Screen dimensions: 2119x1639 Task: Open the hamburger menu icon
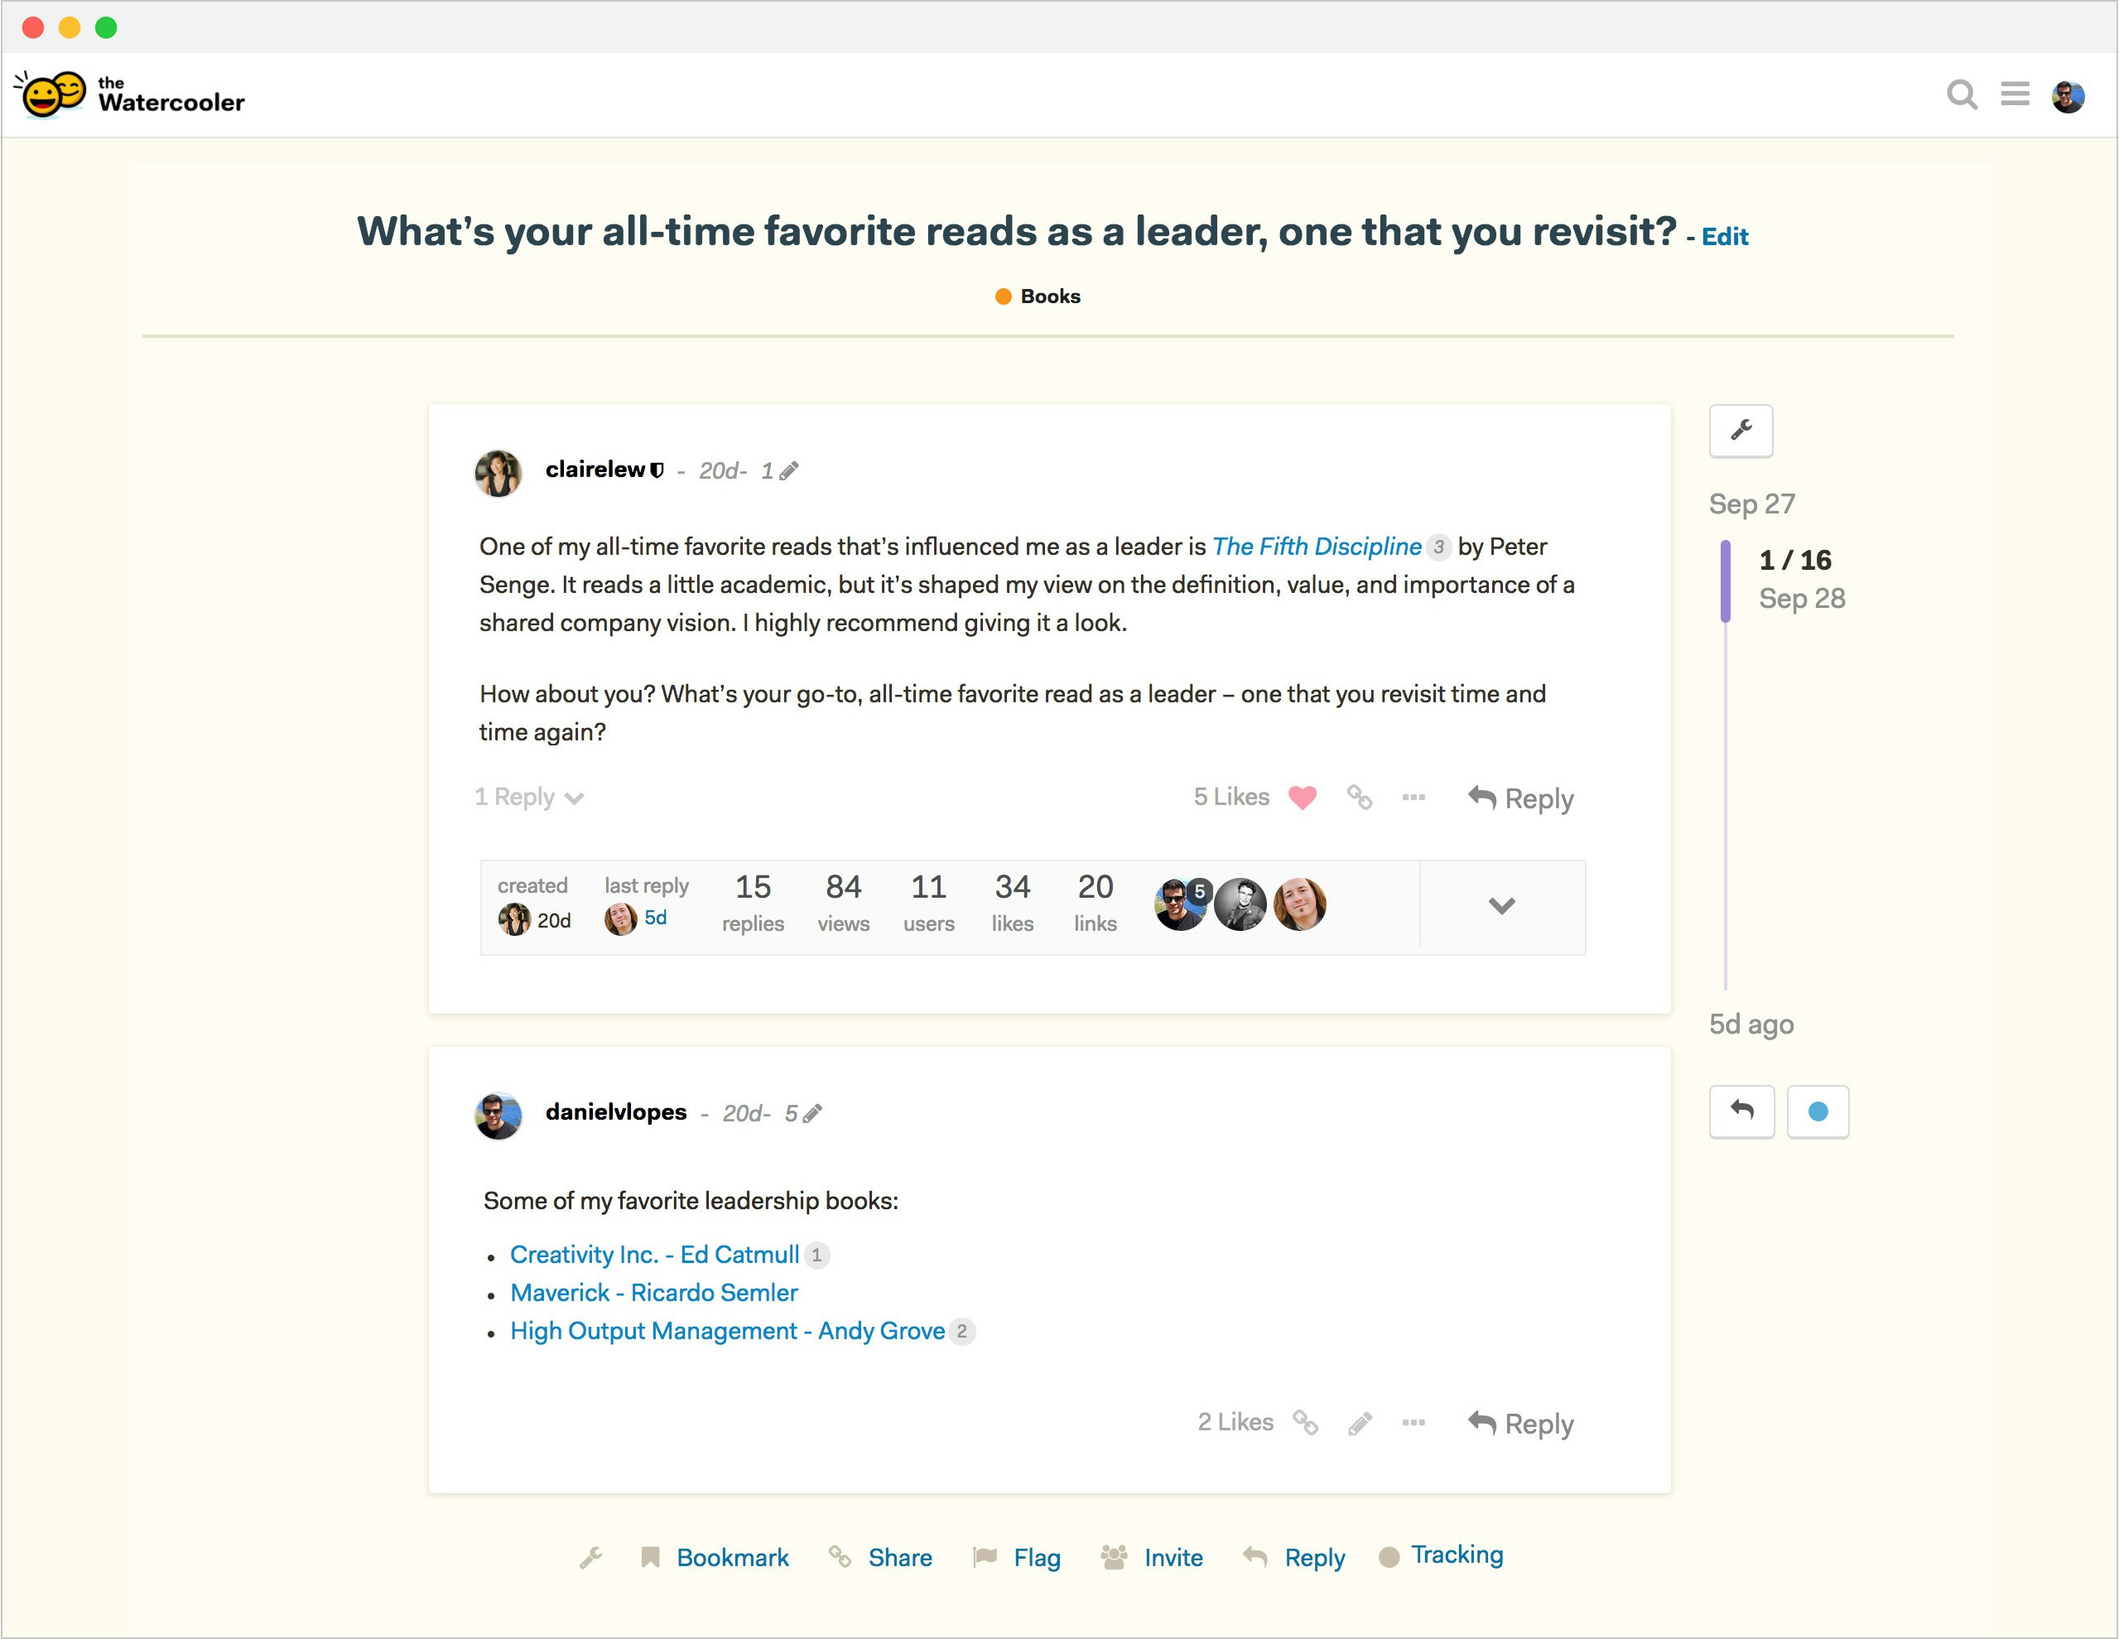pyautogui.click(x=2015, y=94)
